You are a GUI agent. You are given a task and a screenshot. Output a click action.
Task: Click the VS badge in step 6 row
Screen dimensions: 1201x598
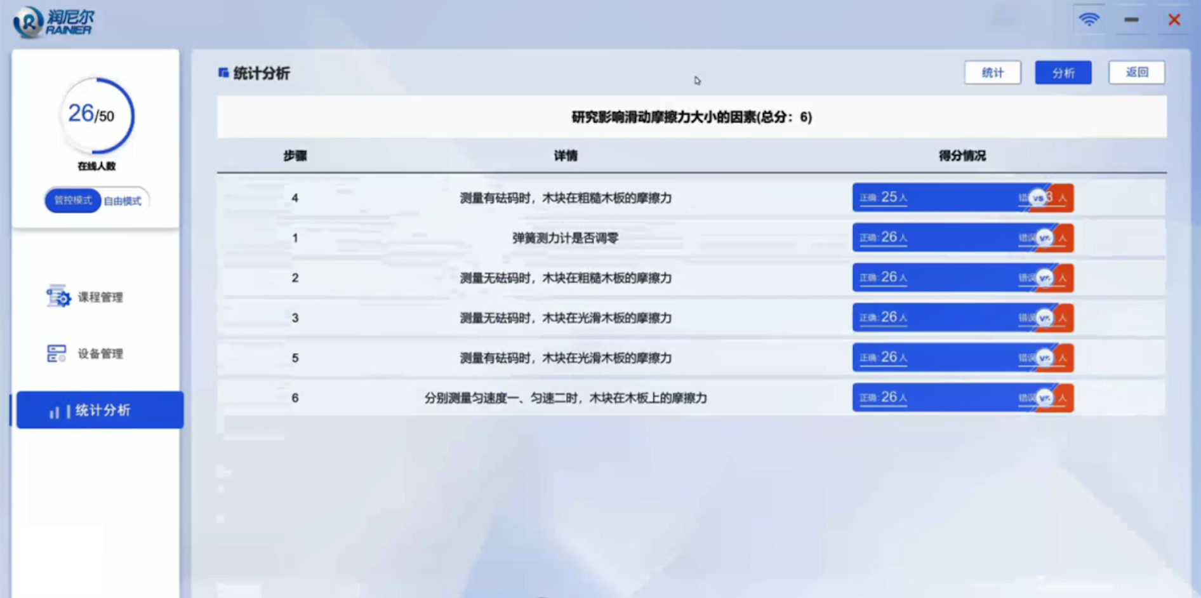1044,398
